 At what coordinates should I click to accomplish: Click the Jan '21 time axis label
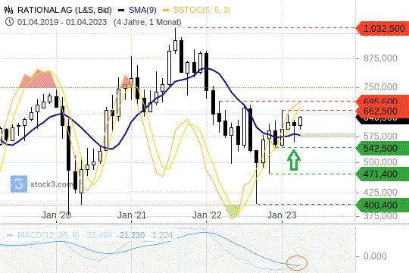click(x=132, y=215)
